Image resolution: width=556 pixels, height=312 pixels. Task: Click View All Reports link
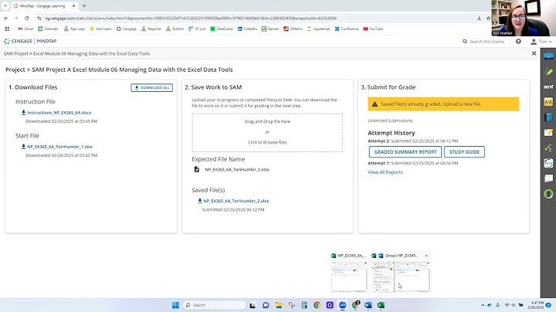click(385, 172)
